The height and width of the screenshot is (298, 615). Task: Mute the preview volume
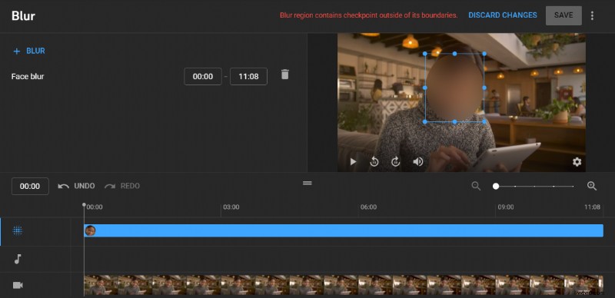click(x=417, y=161)
